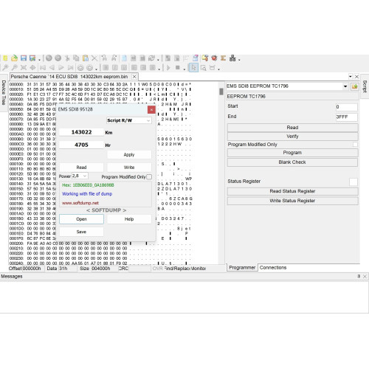The height and width of the screenshot is (369, 369).
Task: Click Apply in the EMS SDI8 dialog
Action: [x=129, y=155]
